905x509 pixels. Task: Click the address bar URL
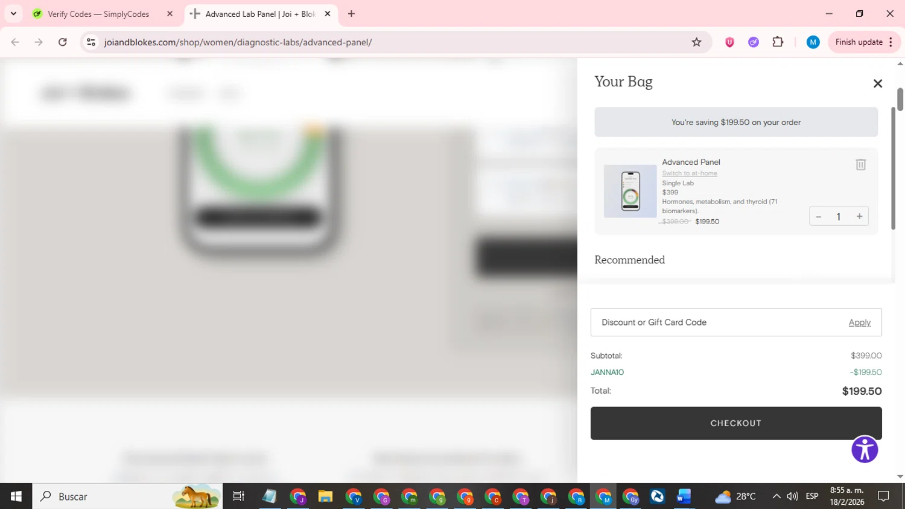[238, 42]
